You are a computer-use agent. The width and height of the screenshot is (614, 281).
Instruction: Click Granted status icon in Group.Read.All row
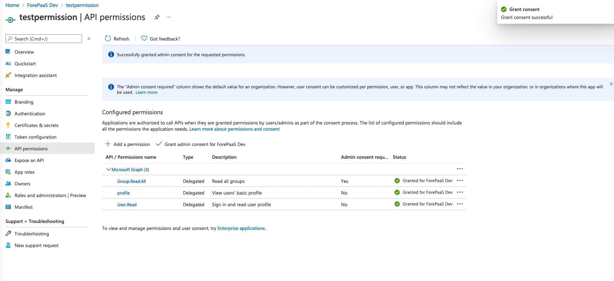click(x=397, y=181)
